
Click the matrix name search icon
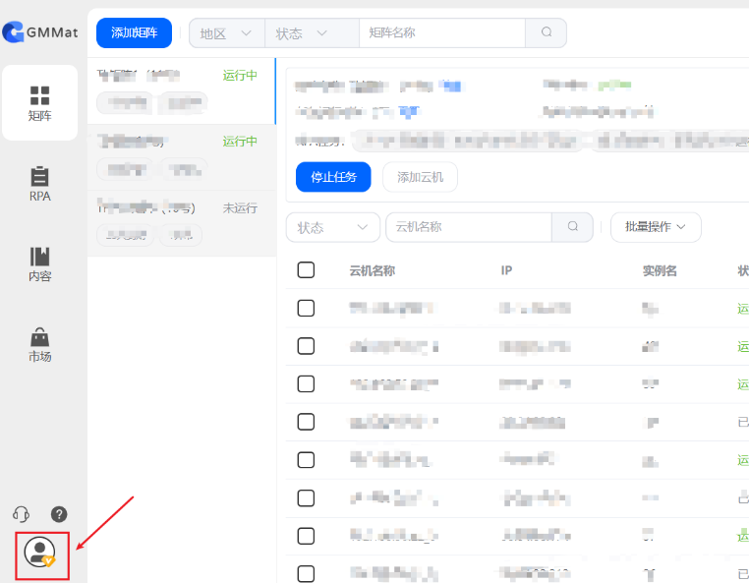pyautogui.click(x=547, y=32)
